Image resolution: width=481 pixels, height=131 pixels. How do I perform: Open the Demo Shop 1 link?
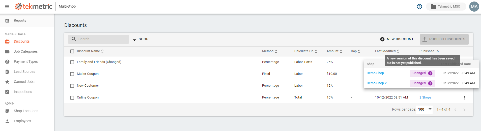pyautogui.click(x=377, y=73)
